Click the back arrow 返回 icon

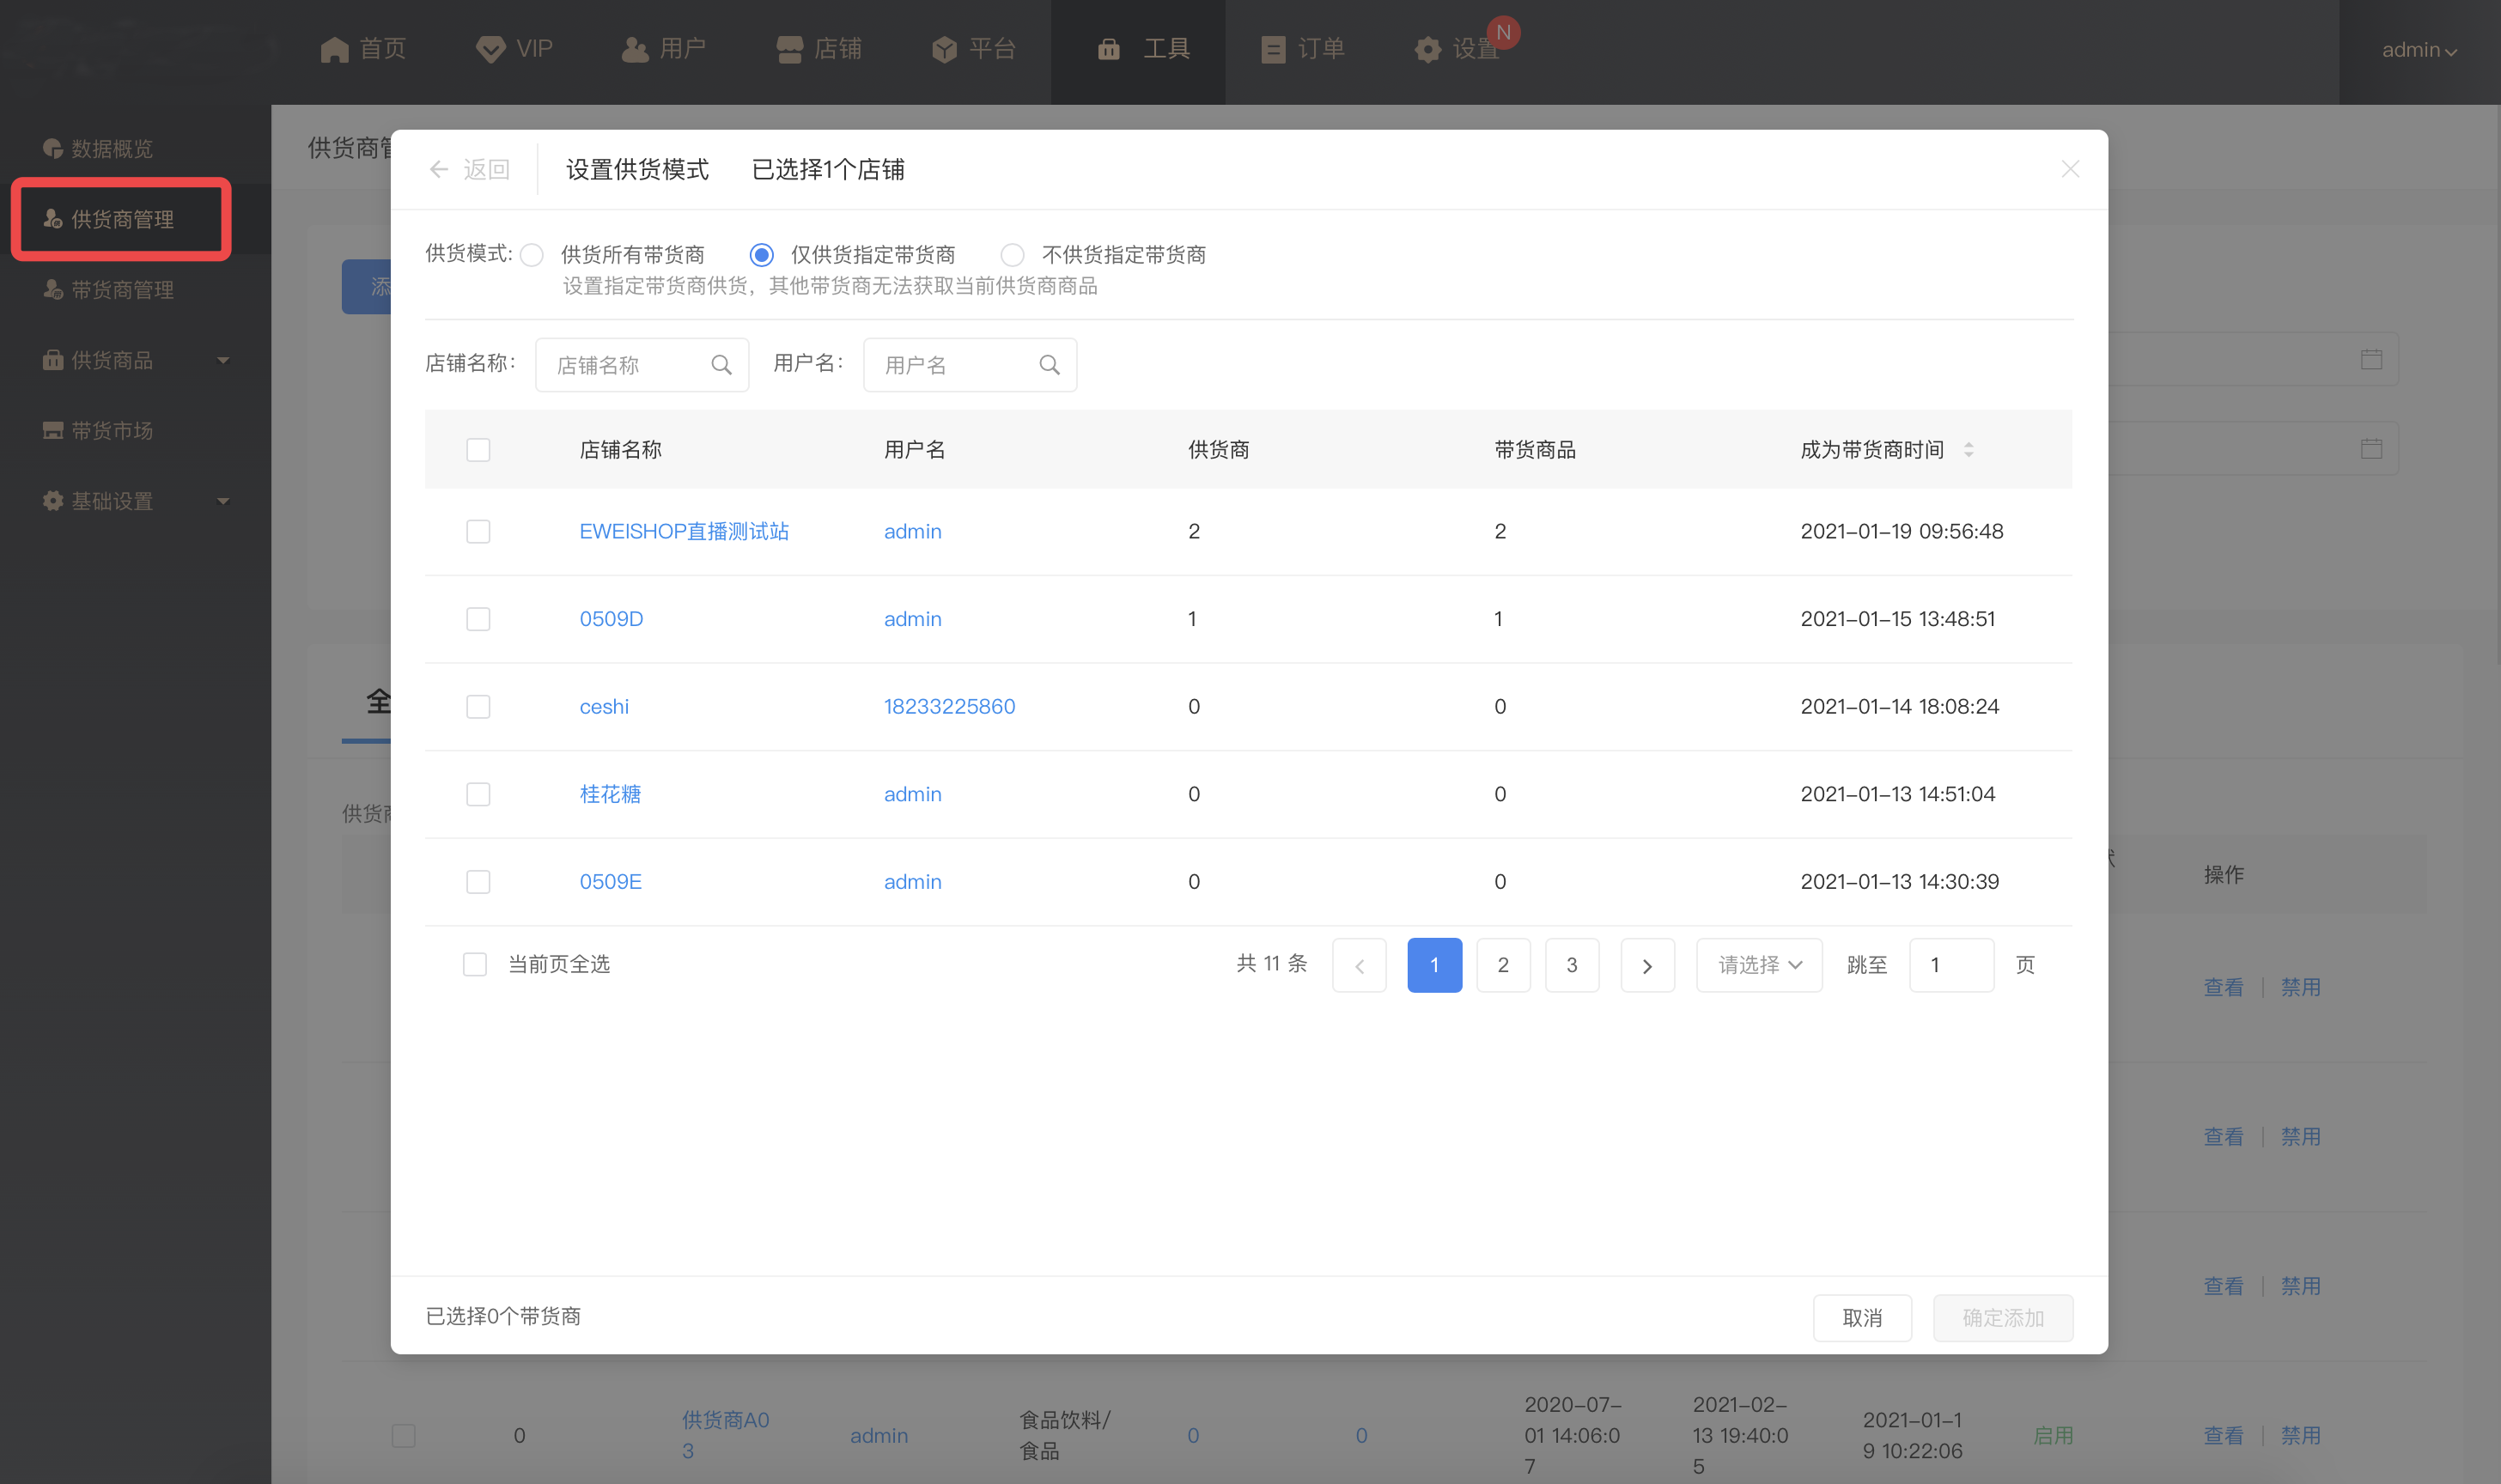point(438,169)
